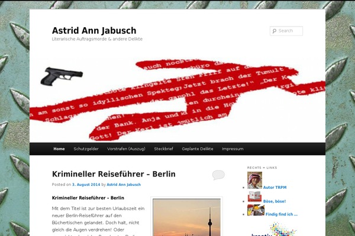
Task: Click the colorful kreativ logo in sidebar
Action: point(275,230)
